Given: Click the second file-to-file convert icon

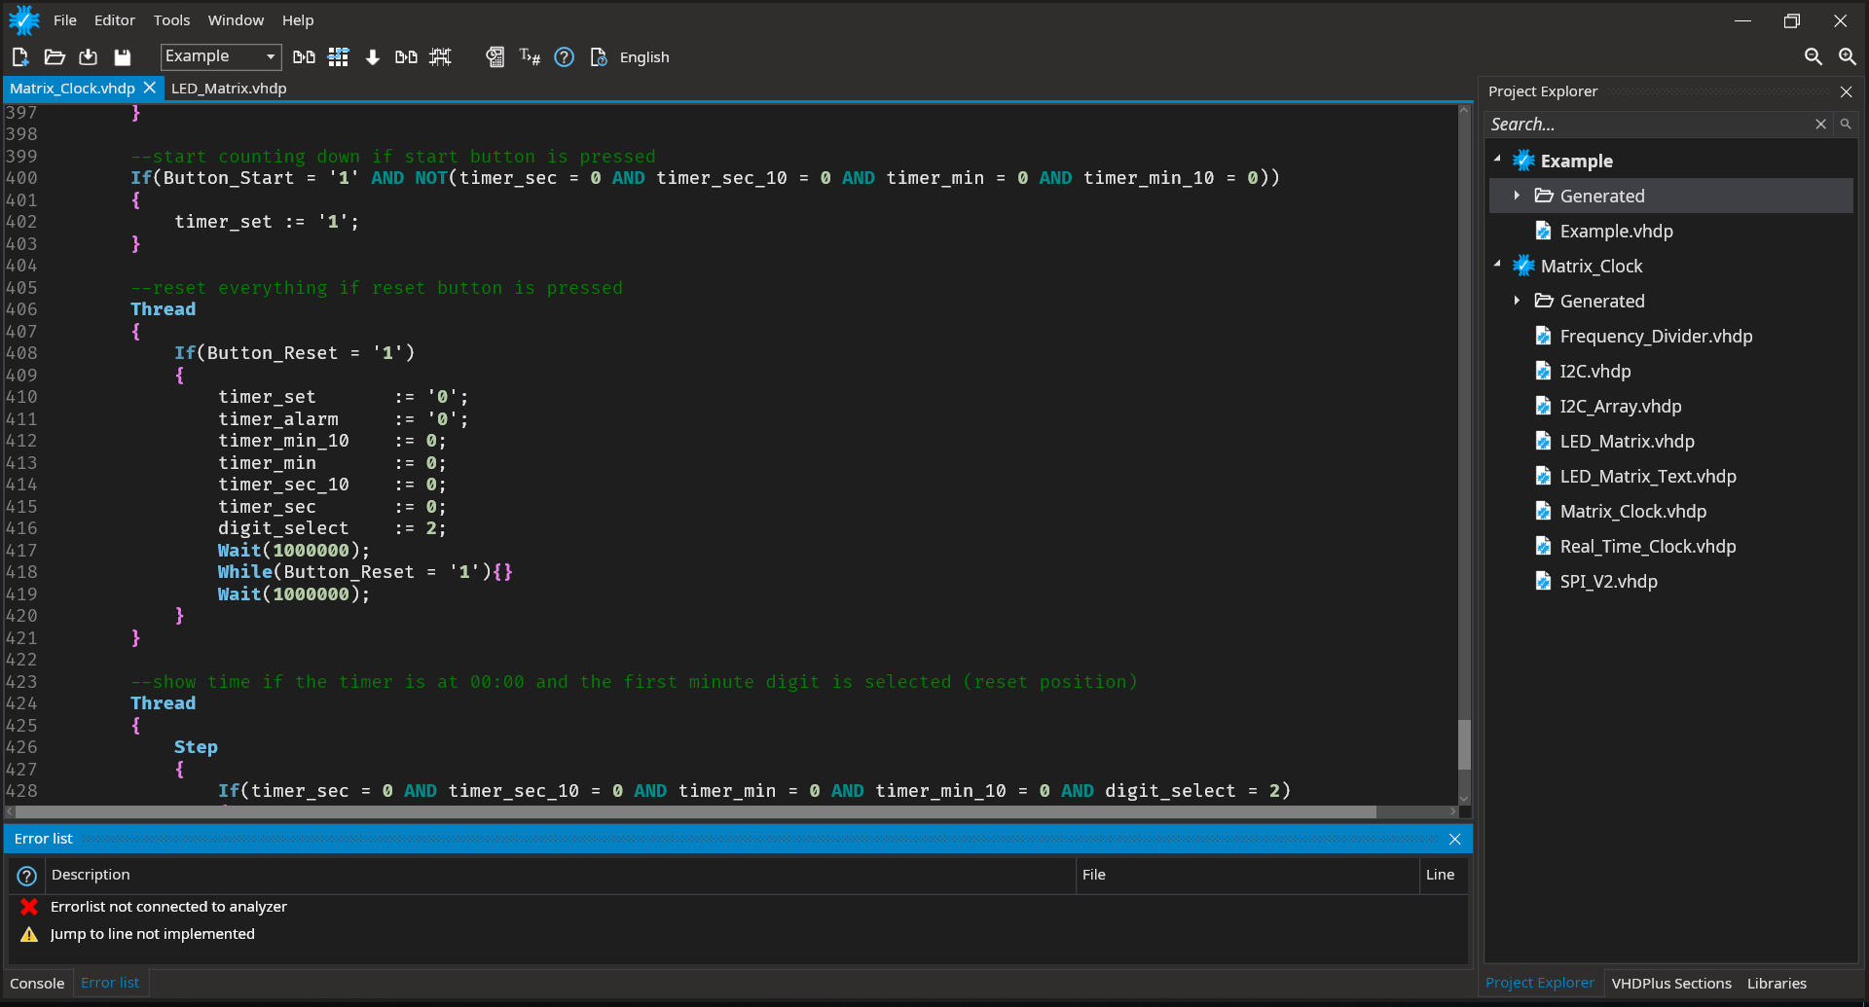Looking at the screenshot, I should click(x=406, y=57).
